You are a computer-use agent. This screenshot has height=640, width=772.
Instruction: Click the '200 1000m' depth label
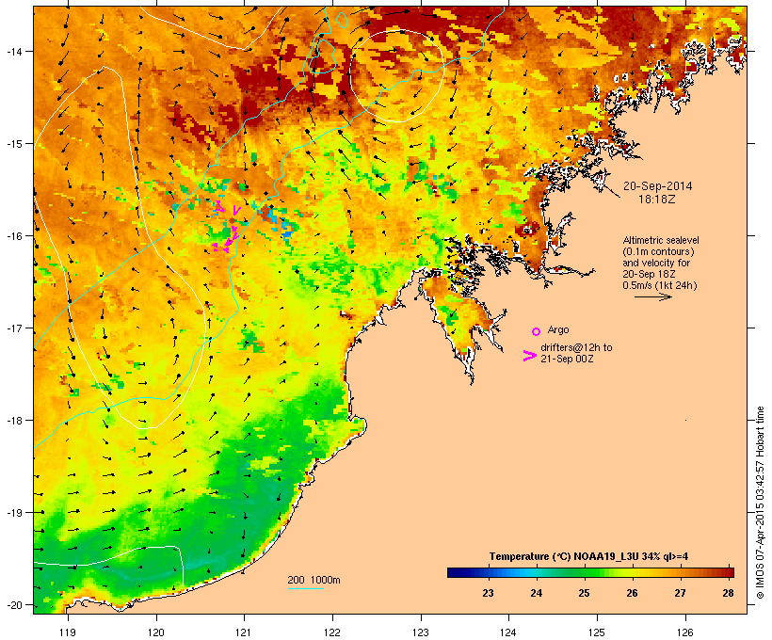(314, 580)
